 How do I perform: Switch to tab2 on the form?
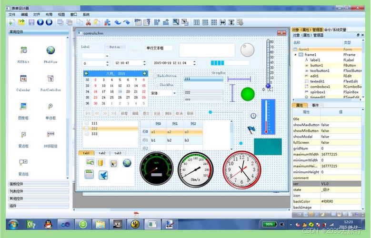pos(102,153)
